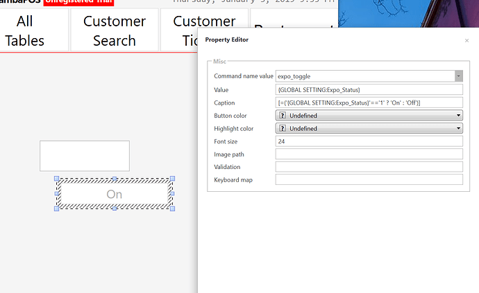
Task: Open the Button color dropdown
Action: [x=369, y=116]
